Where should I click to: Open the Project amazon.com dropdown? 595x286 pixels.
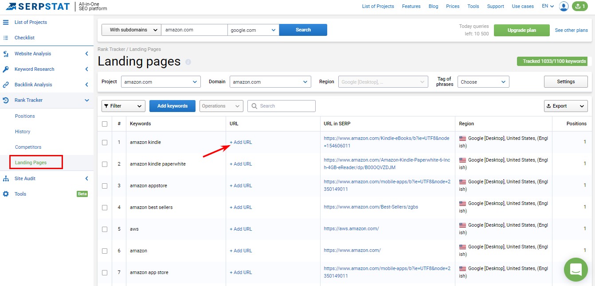160,82
